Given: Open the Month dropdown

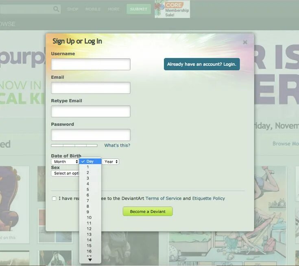Looking at the screenshot, I should [65, 162].
